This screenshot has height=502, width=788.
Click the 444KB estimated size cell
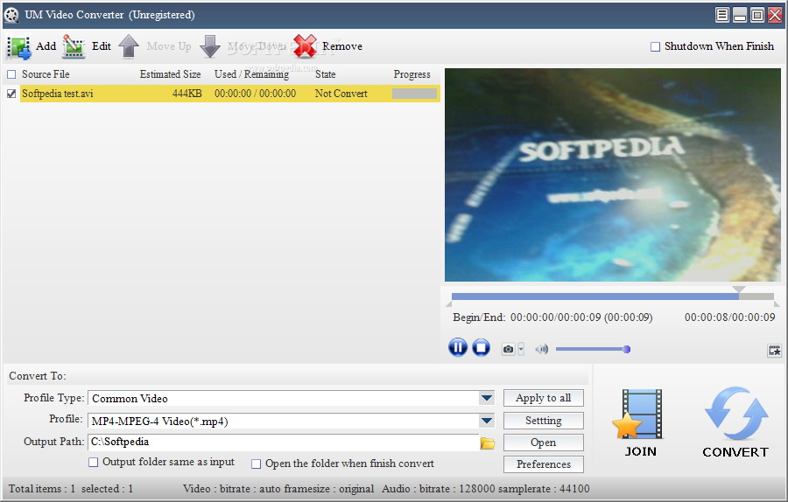coord(187,94)
